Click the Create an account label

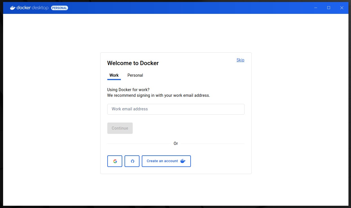(162, 161)
